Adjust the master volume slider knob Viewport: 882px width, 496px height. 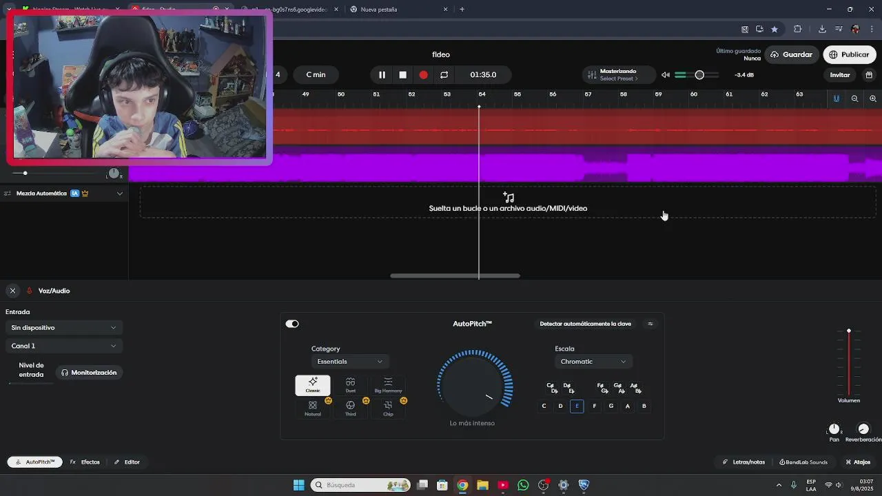pos(699,74)
